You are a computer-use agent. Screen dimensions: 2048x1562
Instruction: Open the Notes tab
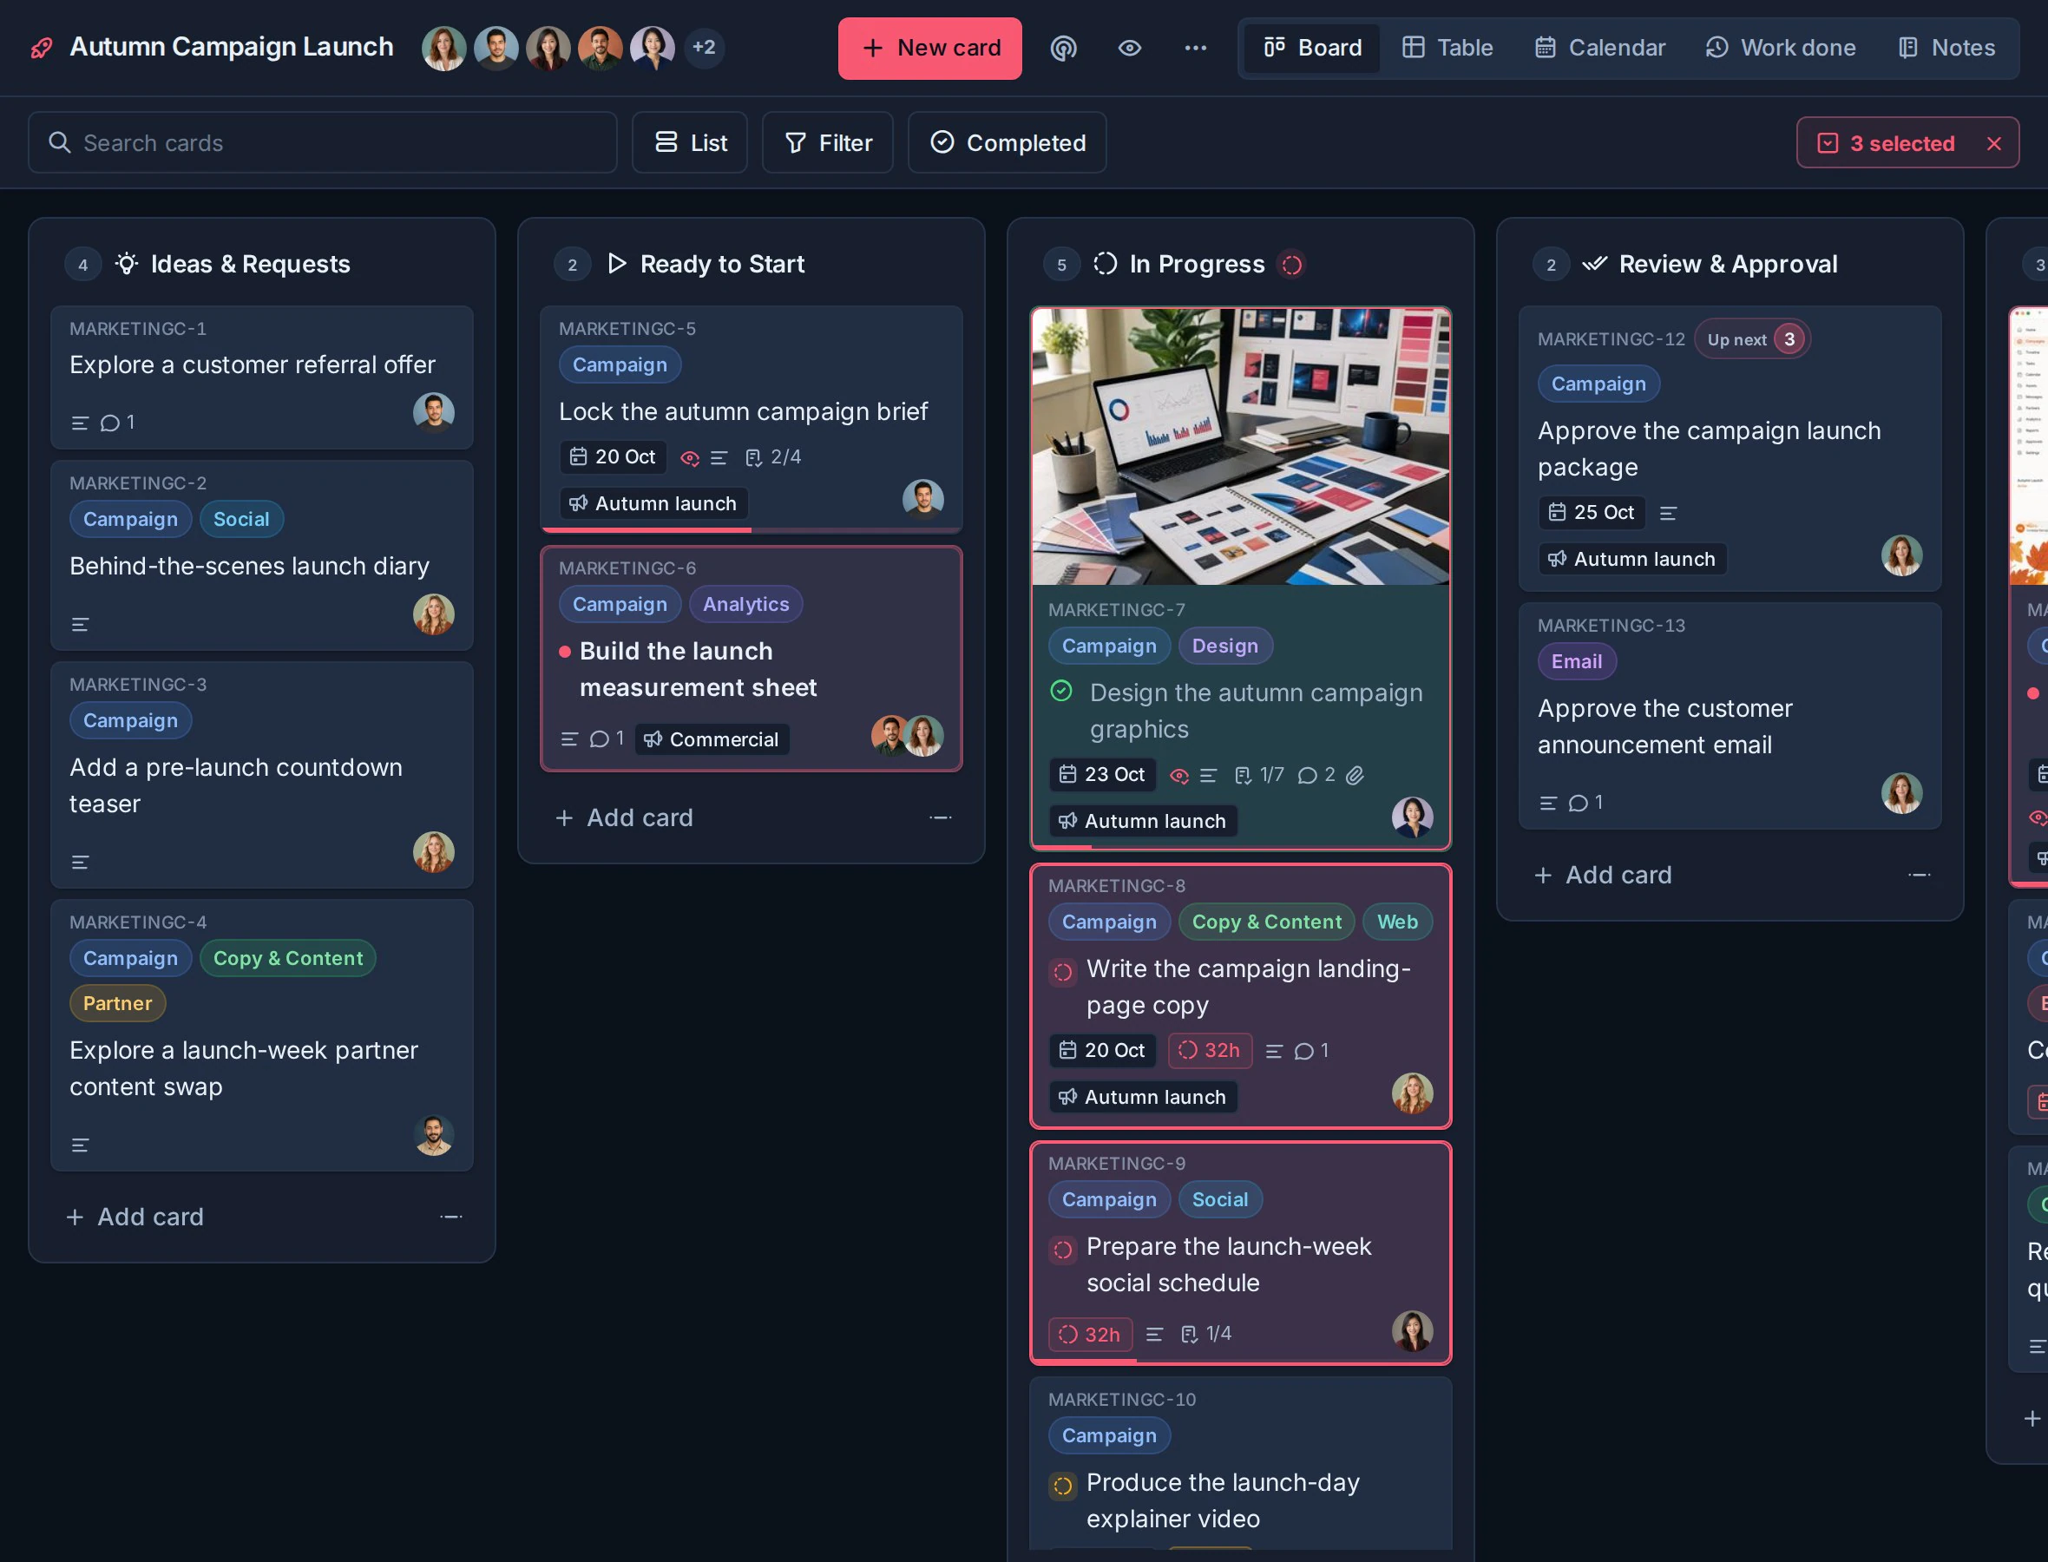pos(1946,48)
